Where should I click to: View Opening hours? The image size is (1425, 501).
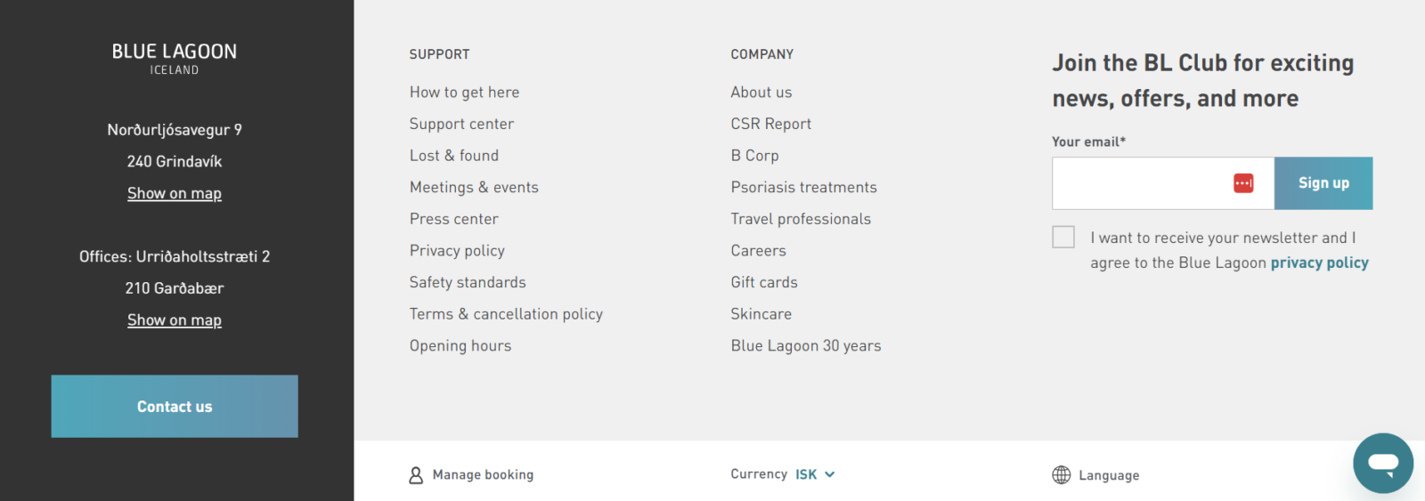click(460, 346)
